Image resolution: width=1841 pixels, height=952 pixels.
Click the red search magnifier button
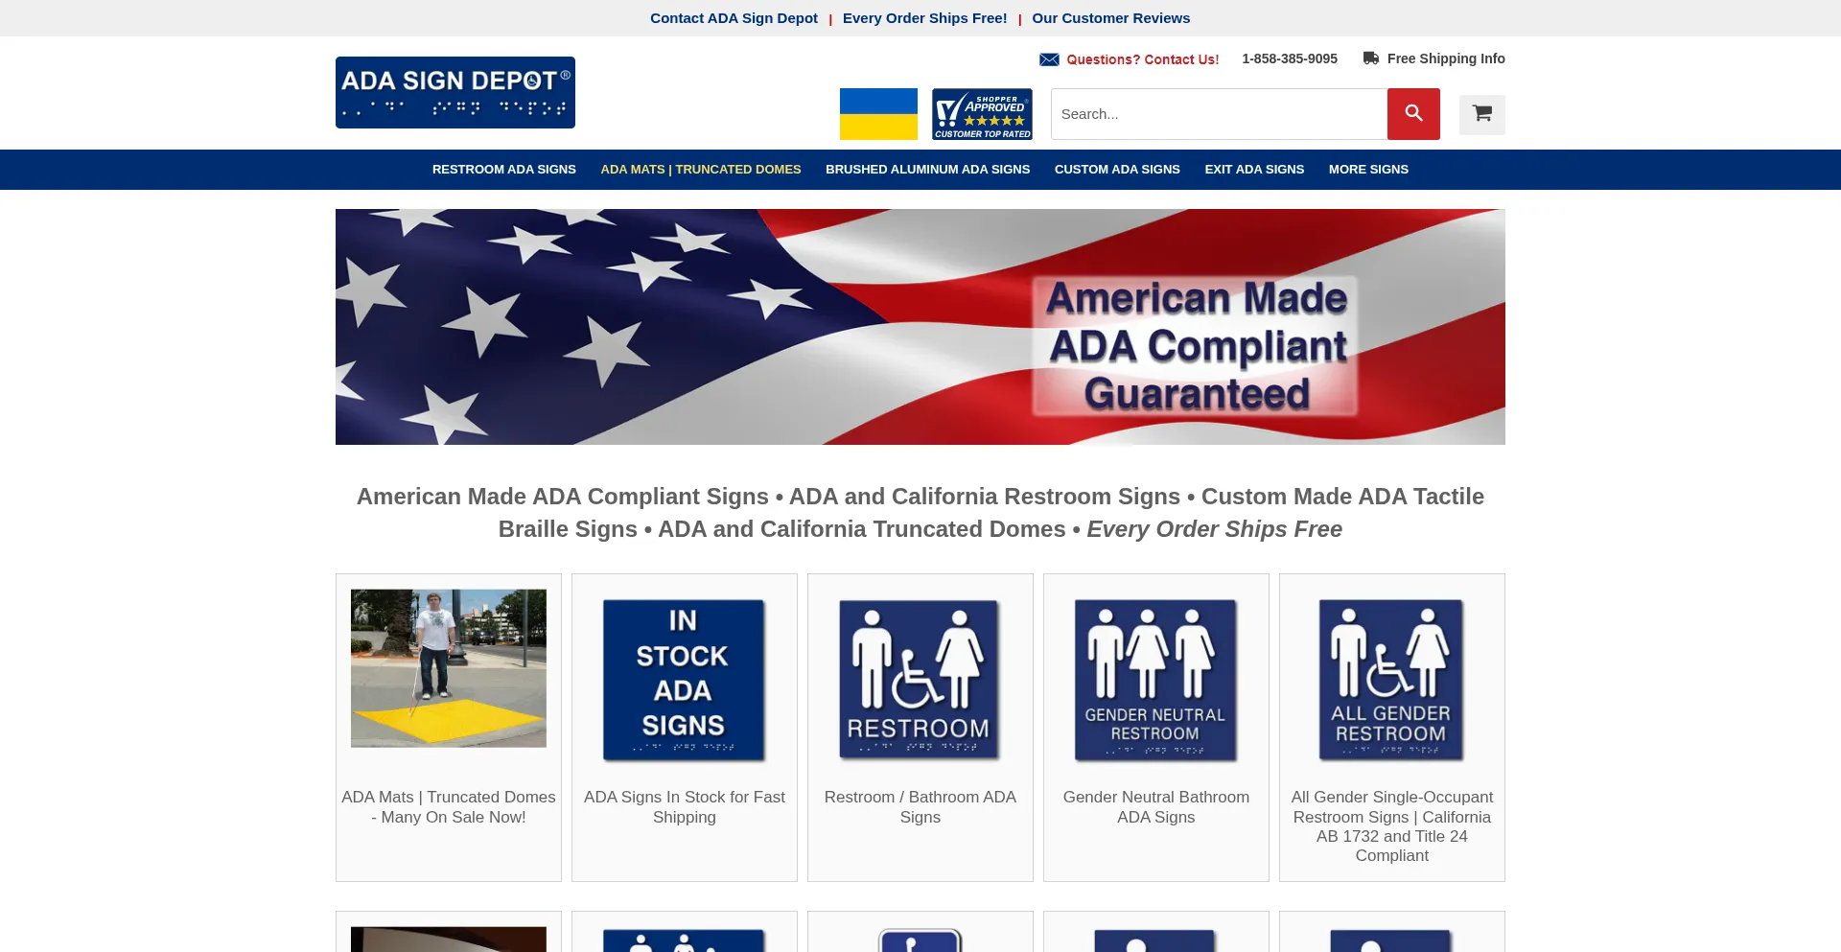pos(1413,114)
